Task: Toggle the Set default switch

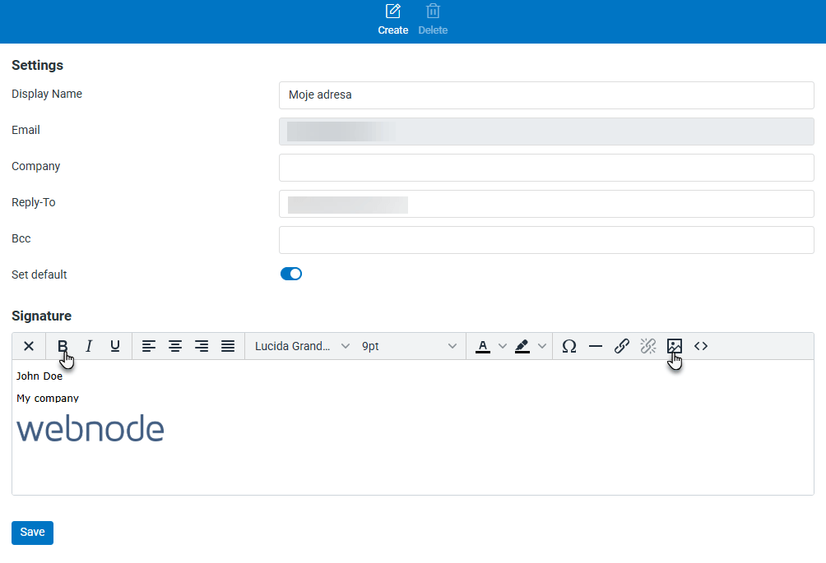Action: coord(290,274)
